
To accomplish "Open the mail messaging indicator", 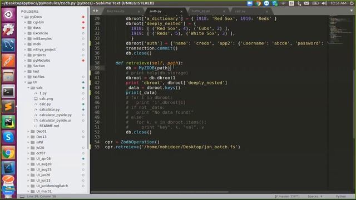I will point(306,3).
